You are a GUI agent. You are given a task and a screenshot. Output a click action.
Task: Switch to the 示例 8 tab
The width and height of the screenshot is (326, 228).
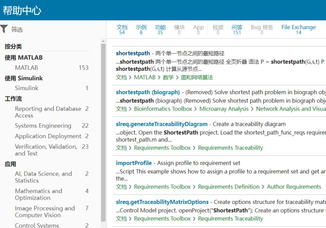point(141,30)
